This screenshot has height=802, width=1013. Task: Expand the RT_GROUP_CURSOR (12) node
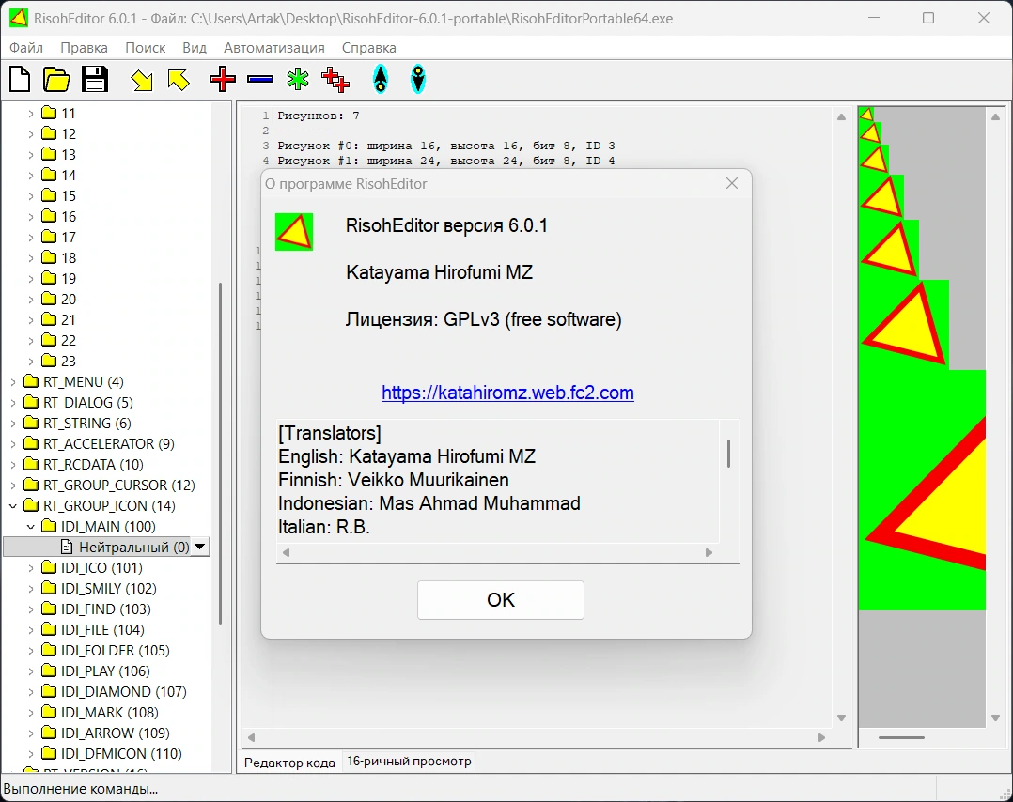coord(13,485)
